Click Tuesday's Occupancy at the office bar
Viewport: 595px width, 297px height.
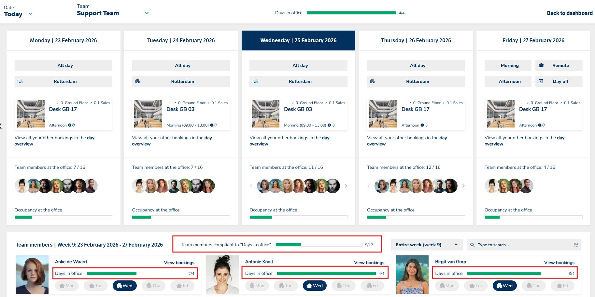pos(181,217)
